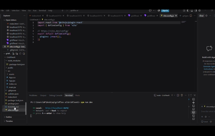Click the code-brackets icon below chat input
215x136 pixels.
click(x=206, y=117)
